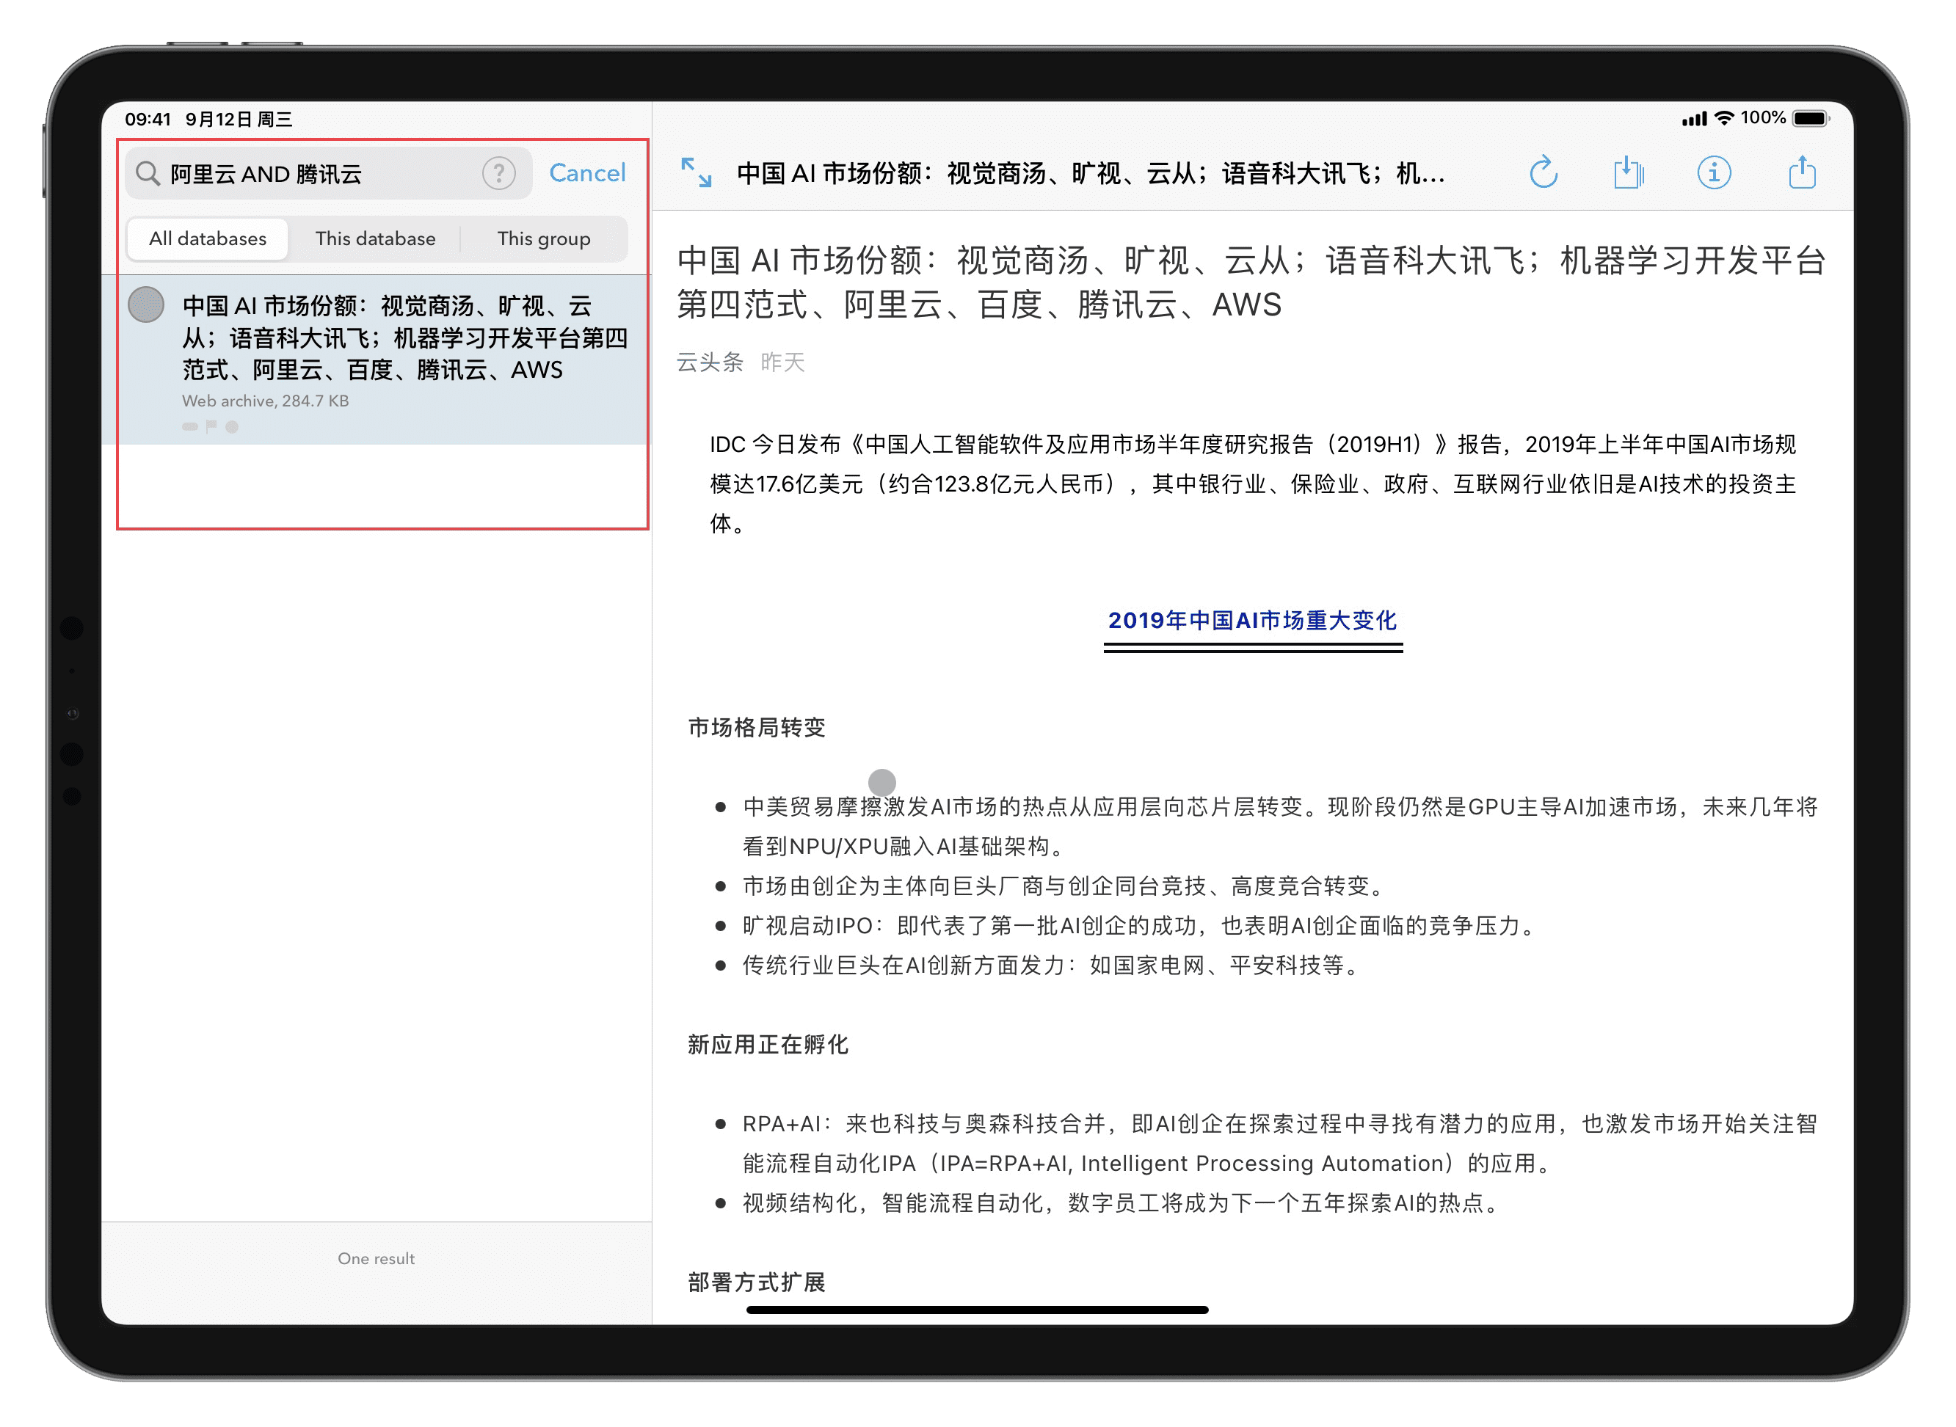The height and width of the screenshot is (1427, 1956).
Task: Click the Wi-Fi status icon
Action: point(1723,118)
